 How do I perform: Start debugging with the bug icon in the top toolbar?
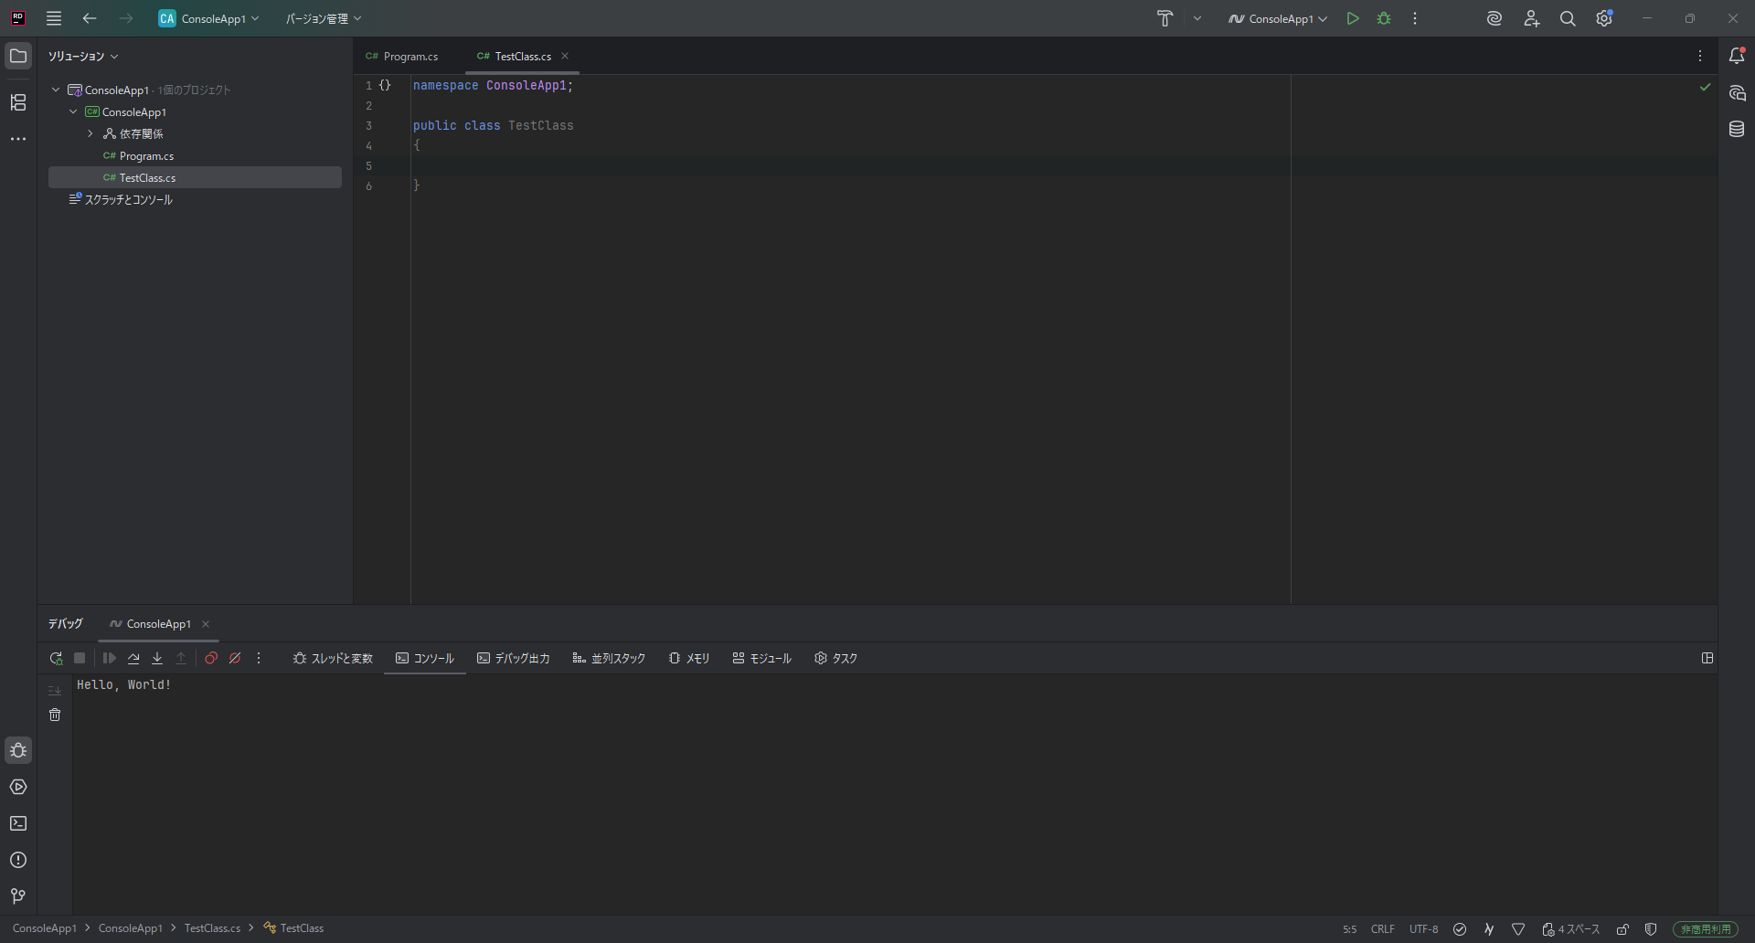[1384, 18]
